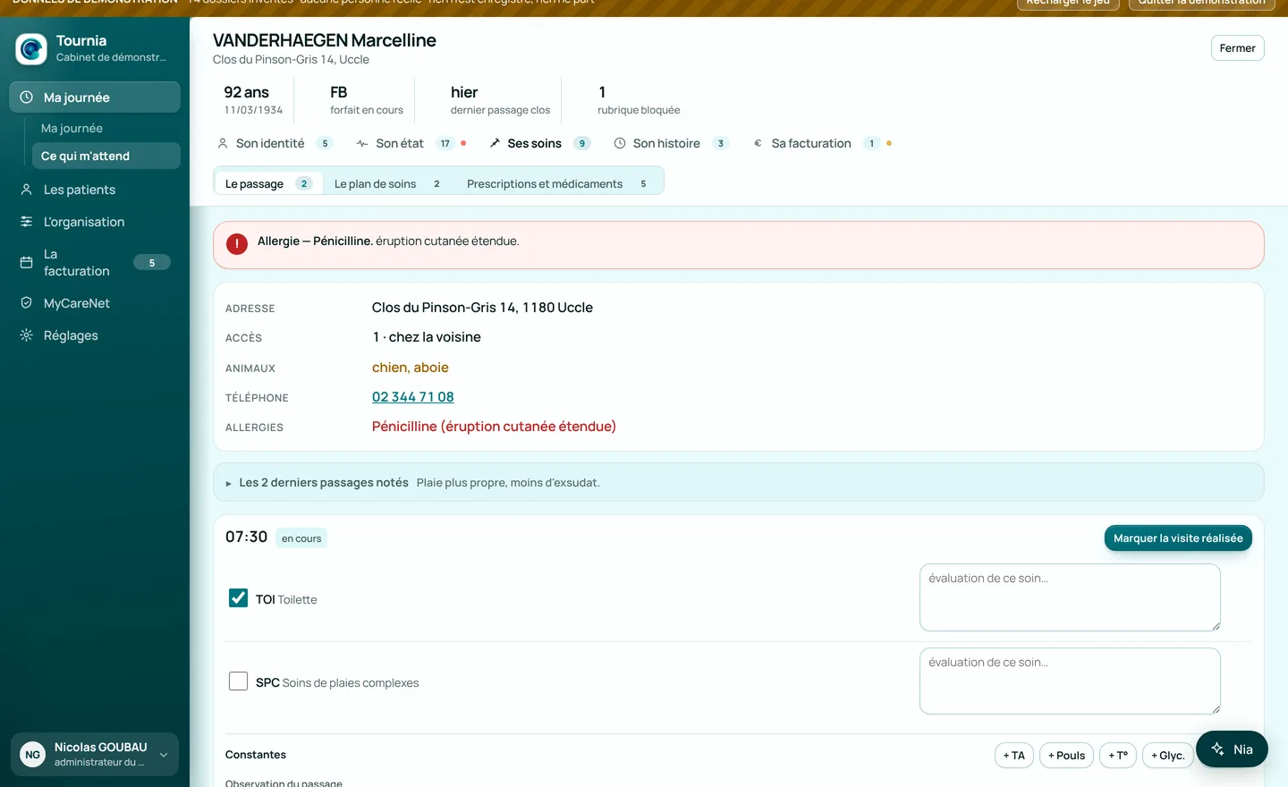Click 'Pénicilline (éruption cutanée étendue)' allergy text
Screen dimensions: 1288x787
pos(494,427)
